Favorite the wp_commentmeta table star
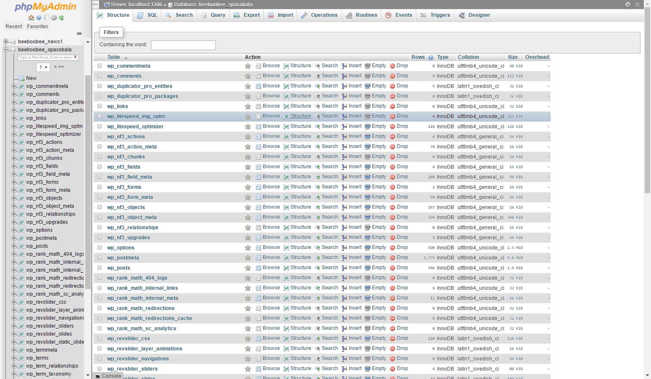651x379 pixels. 248,66
